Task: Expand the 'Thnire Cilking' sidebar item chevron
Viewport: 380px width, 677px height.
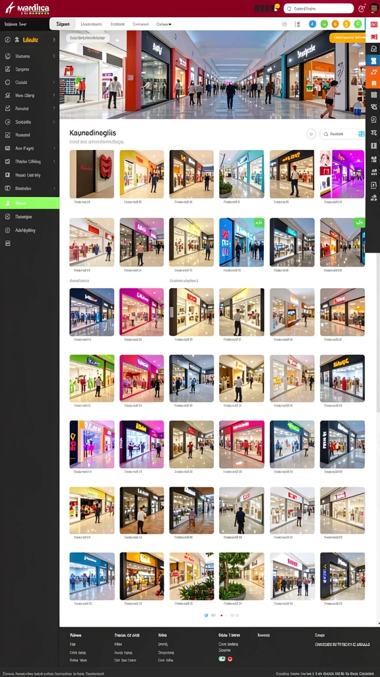Action: coord(54,161)
